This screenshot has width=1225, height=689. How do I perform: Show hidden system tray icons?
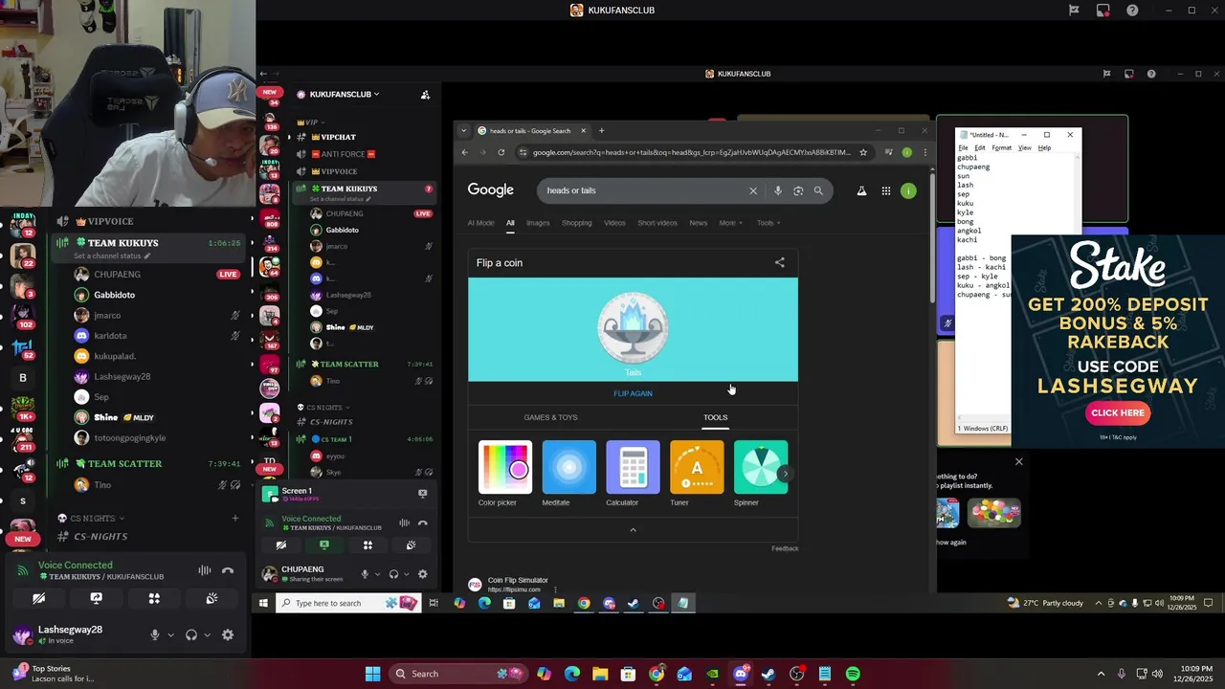click(1101, 674)
